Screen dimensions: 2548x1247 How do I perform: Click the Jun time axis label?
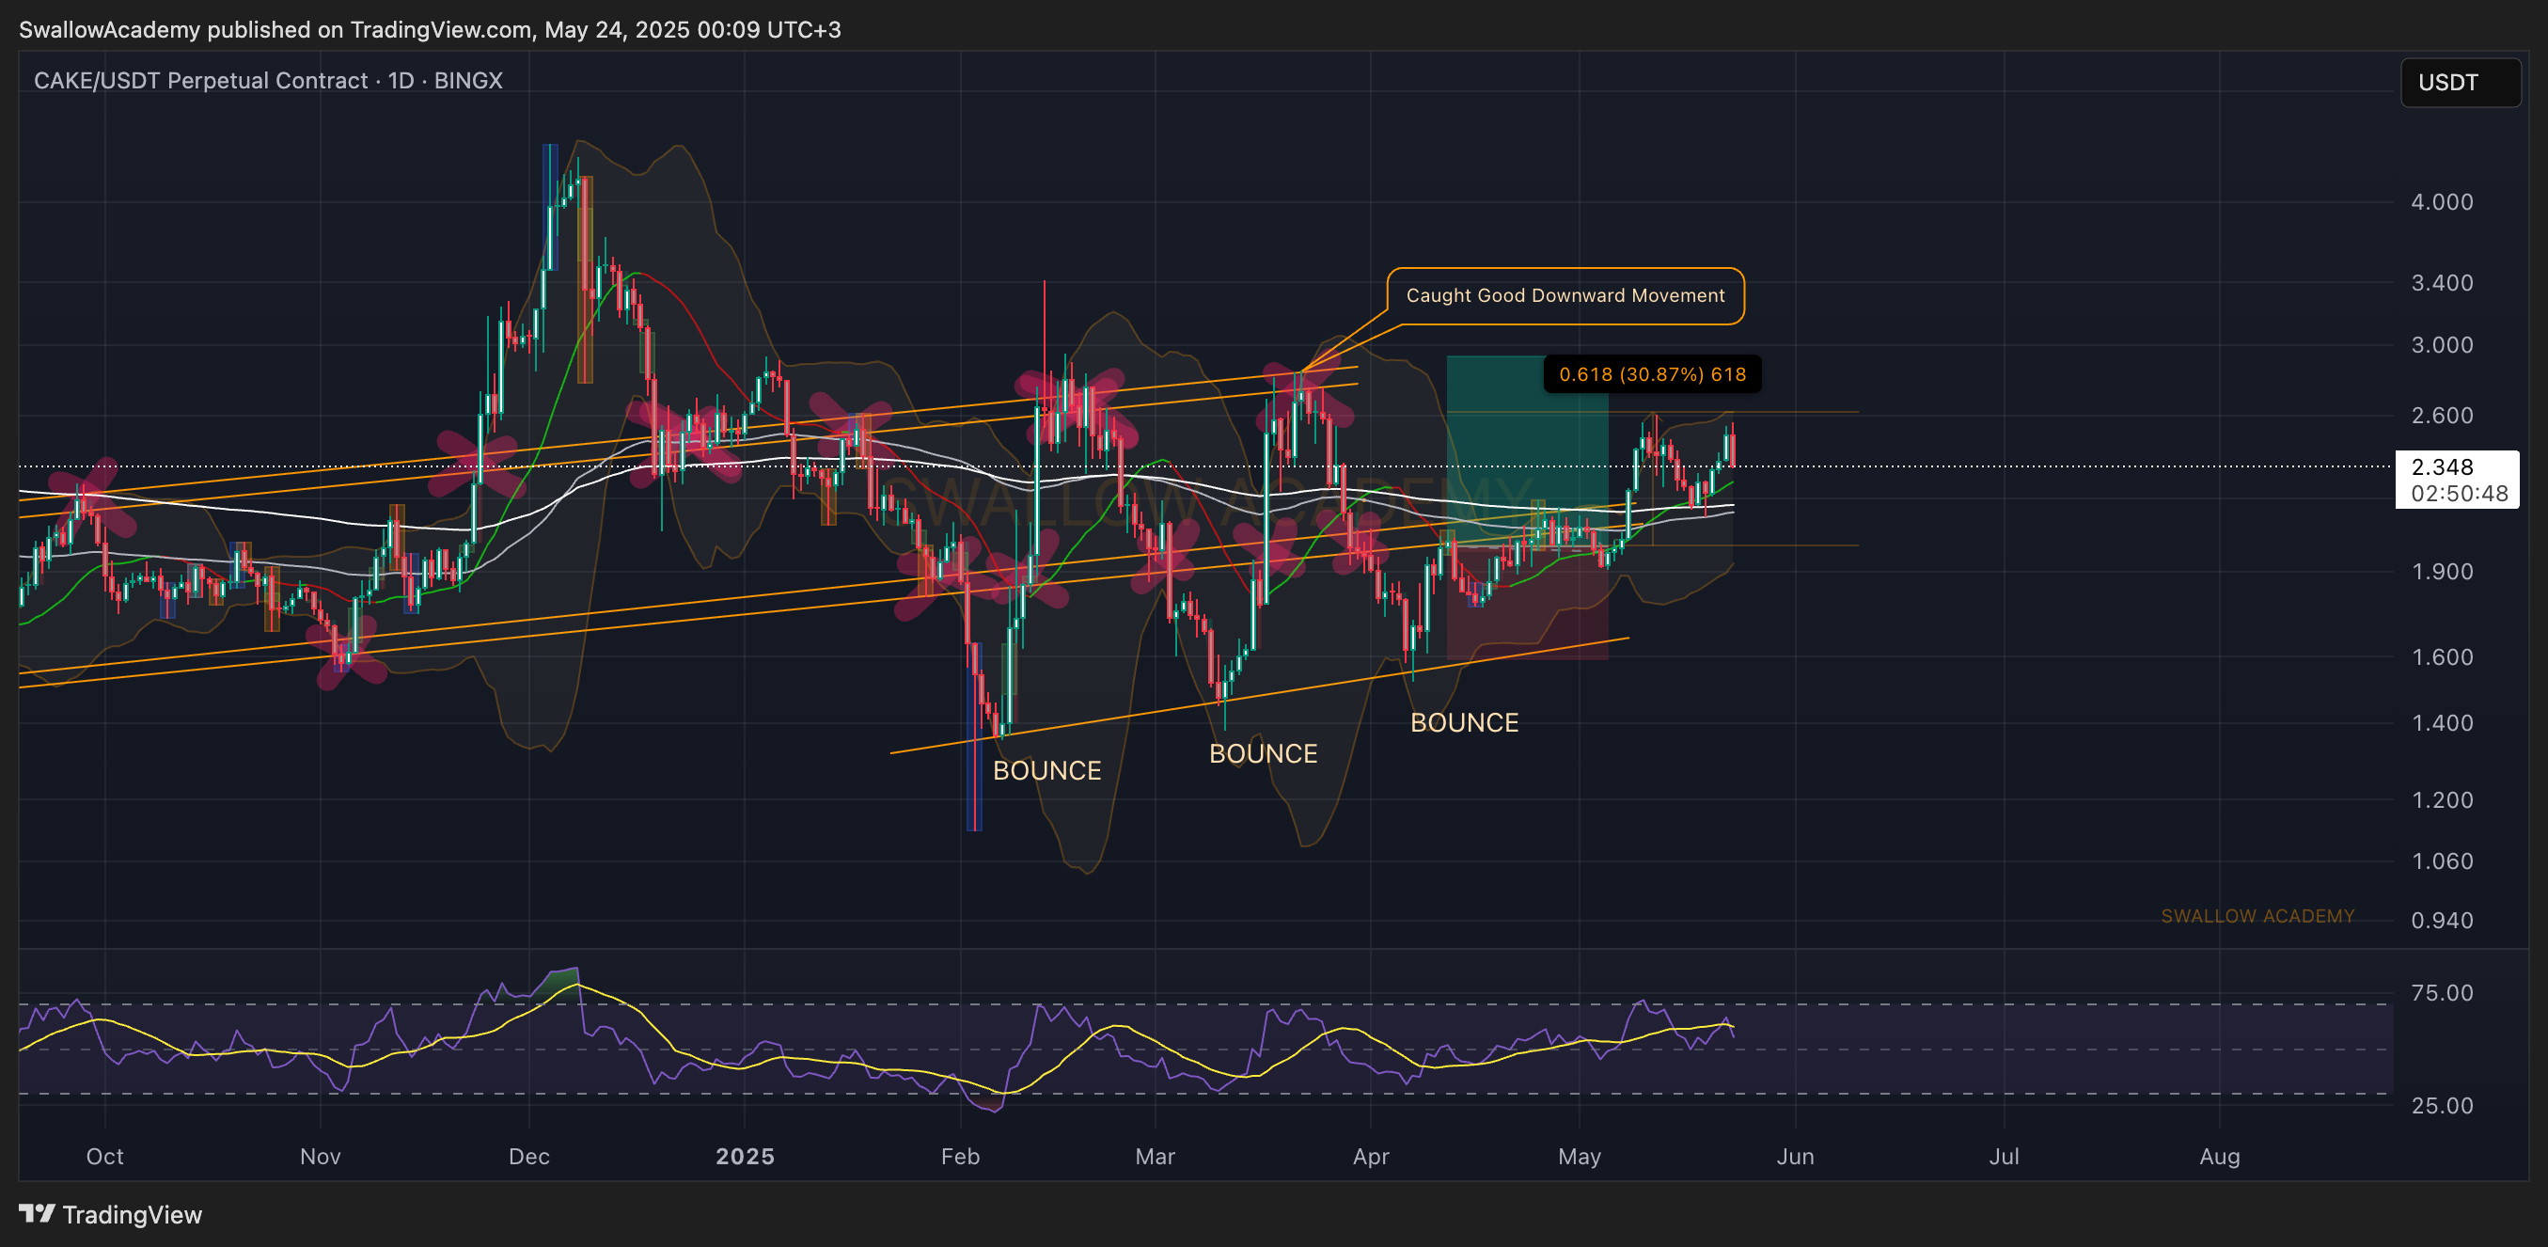coord(1795,1156)
